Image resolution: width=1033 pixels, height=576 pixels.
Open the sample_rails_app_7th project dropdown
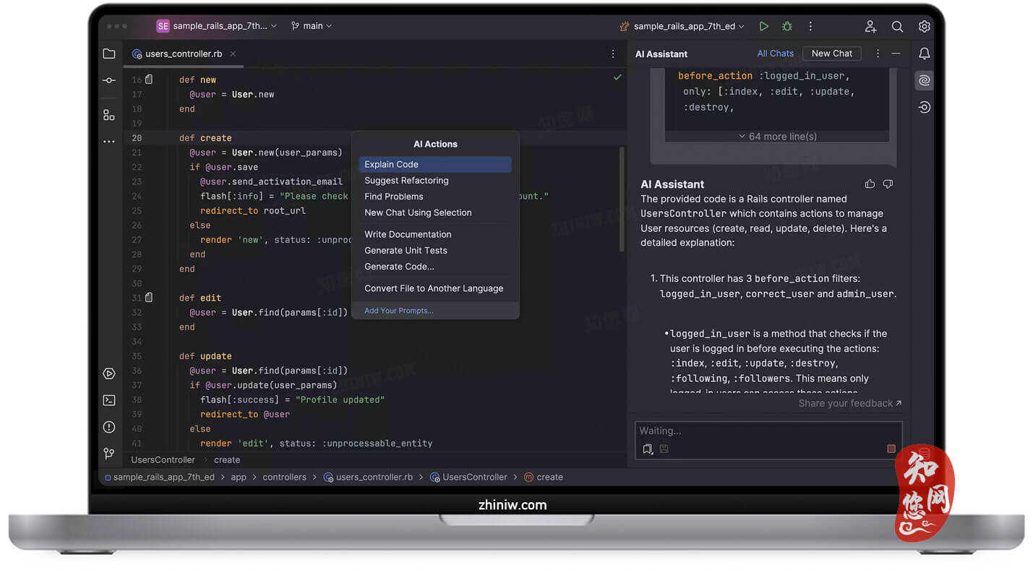(x=217, y=26)
